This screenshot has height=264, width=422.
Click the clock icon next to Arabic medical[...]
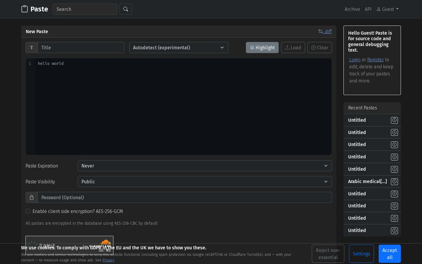click(394, 182)
